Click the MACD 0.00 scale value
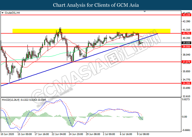The width and height of the screenshot is (192, 137). pos(185,117)
